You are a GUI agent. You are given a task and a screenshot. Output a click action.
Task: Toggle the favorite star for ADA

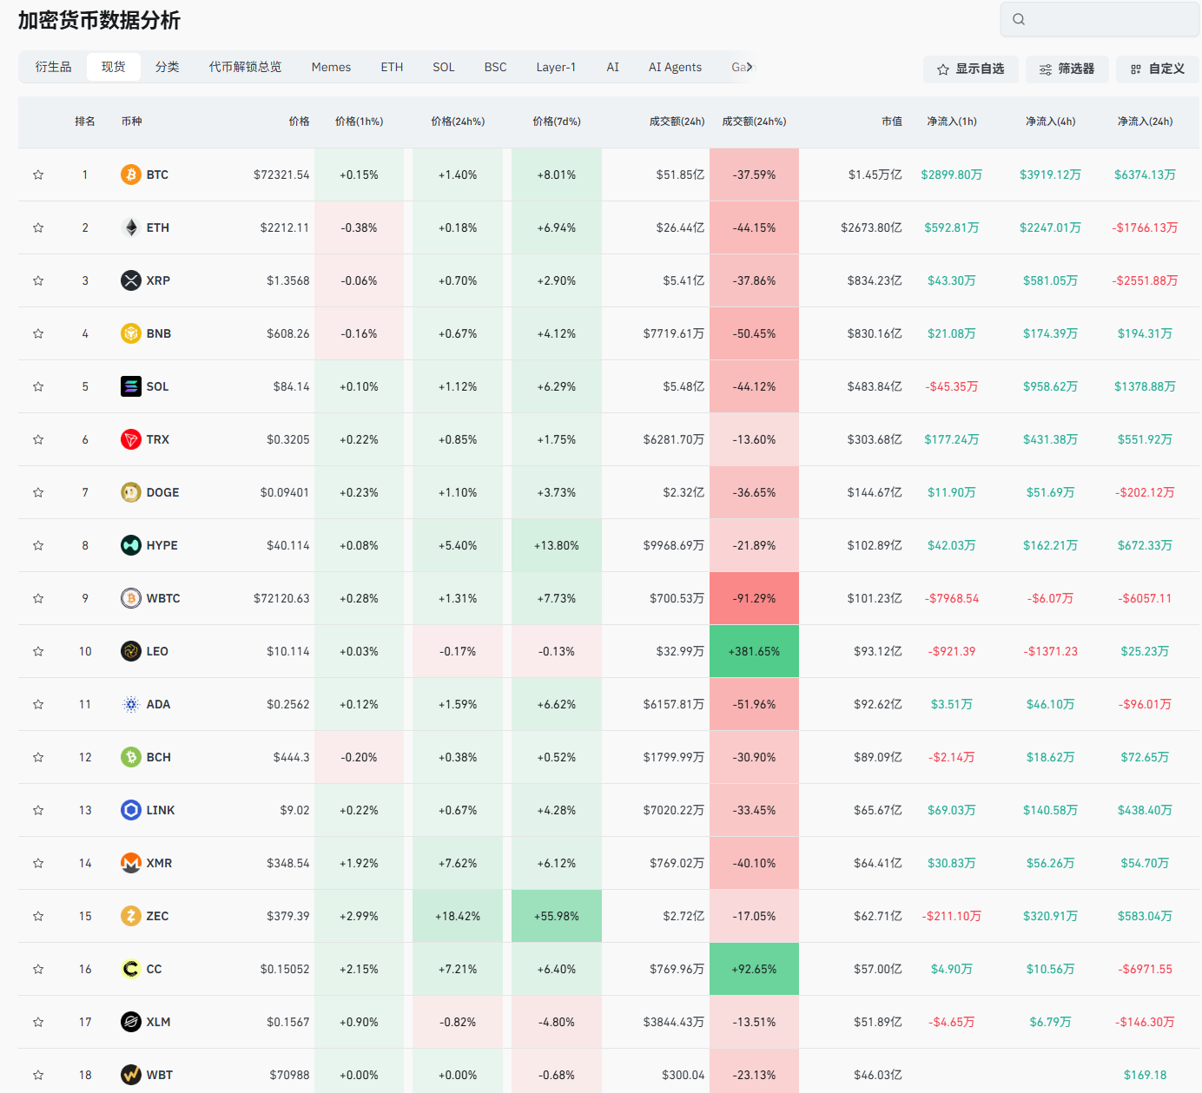pyautogui.click(x=38, y=704)
